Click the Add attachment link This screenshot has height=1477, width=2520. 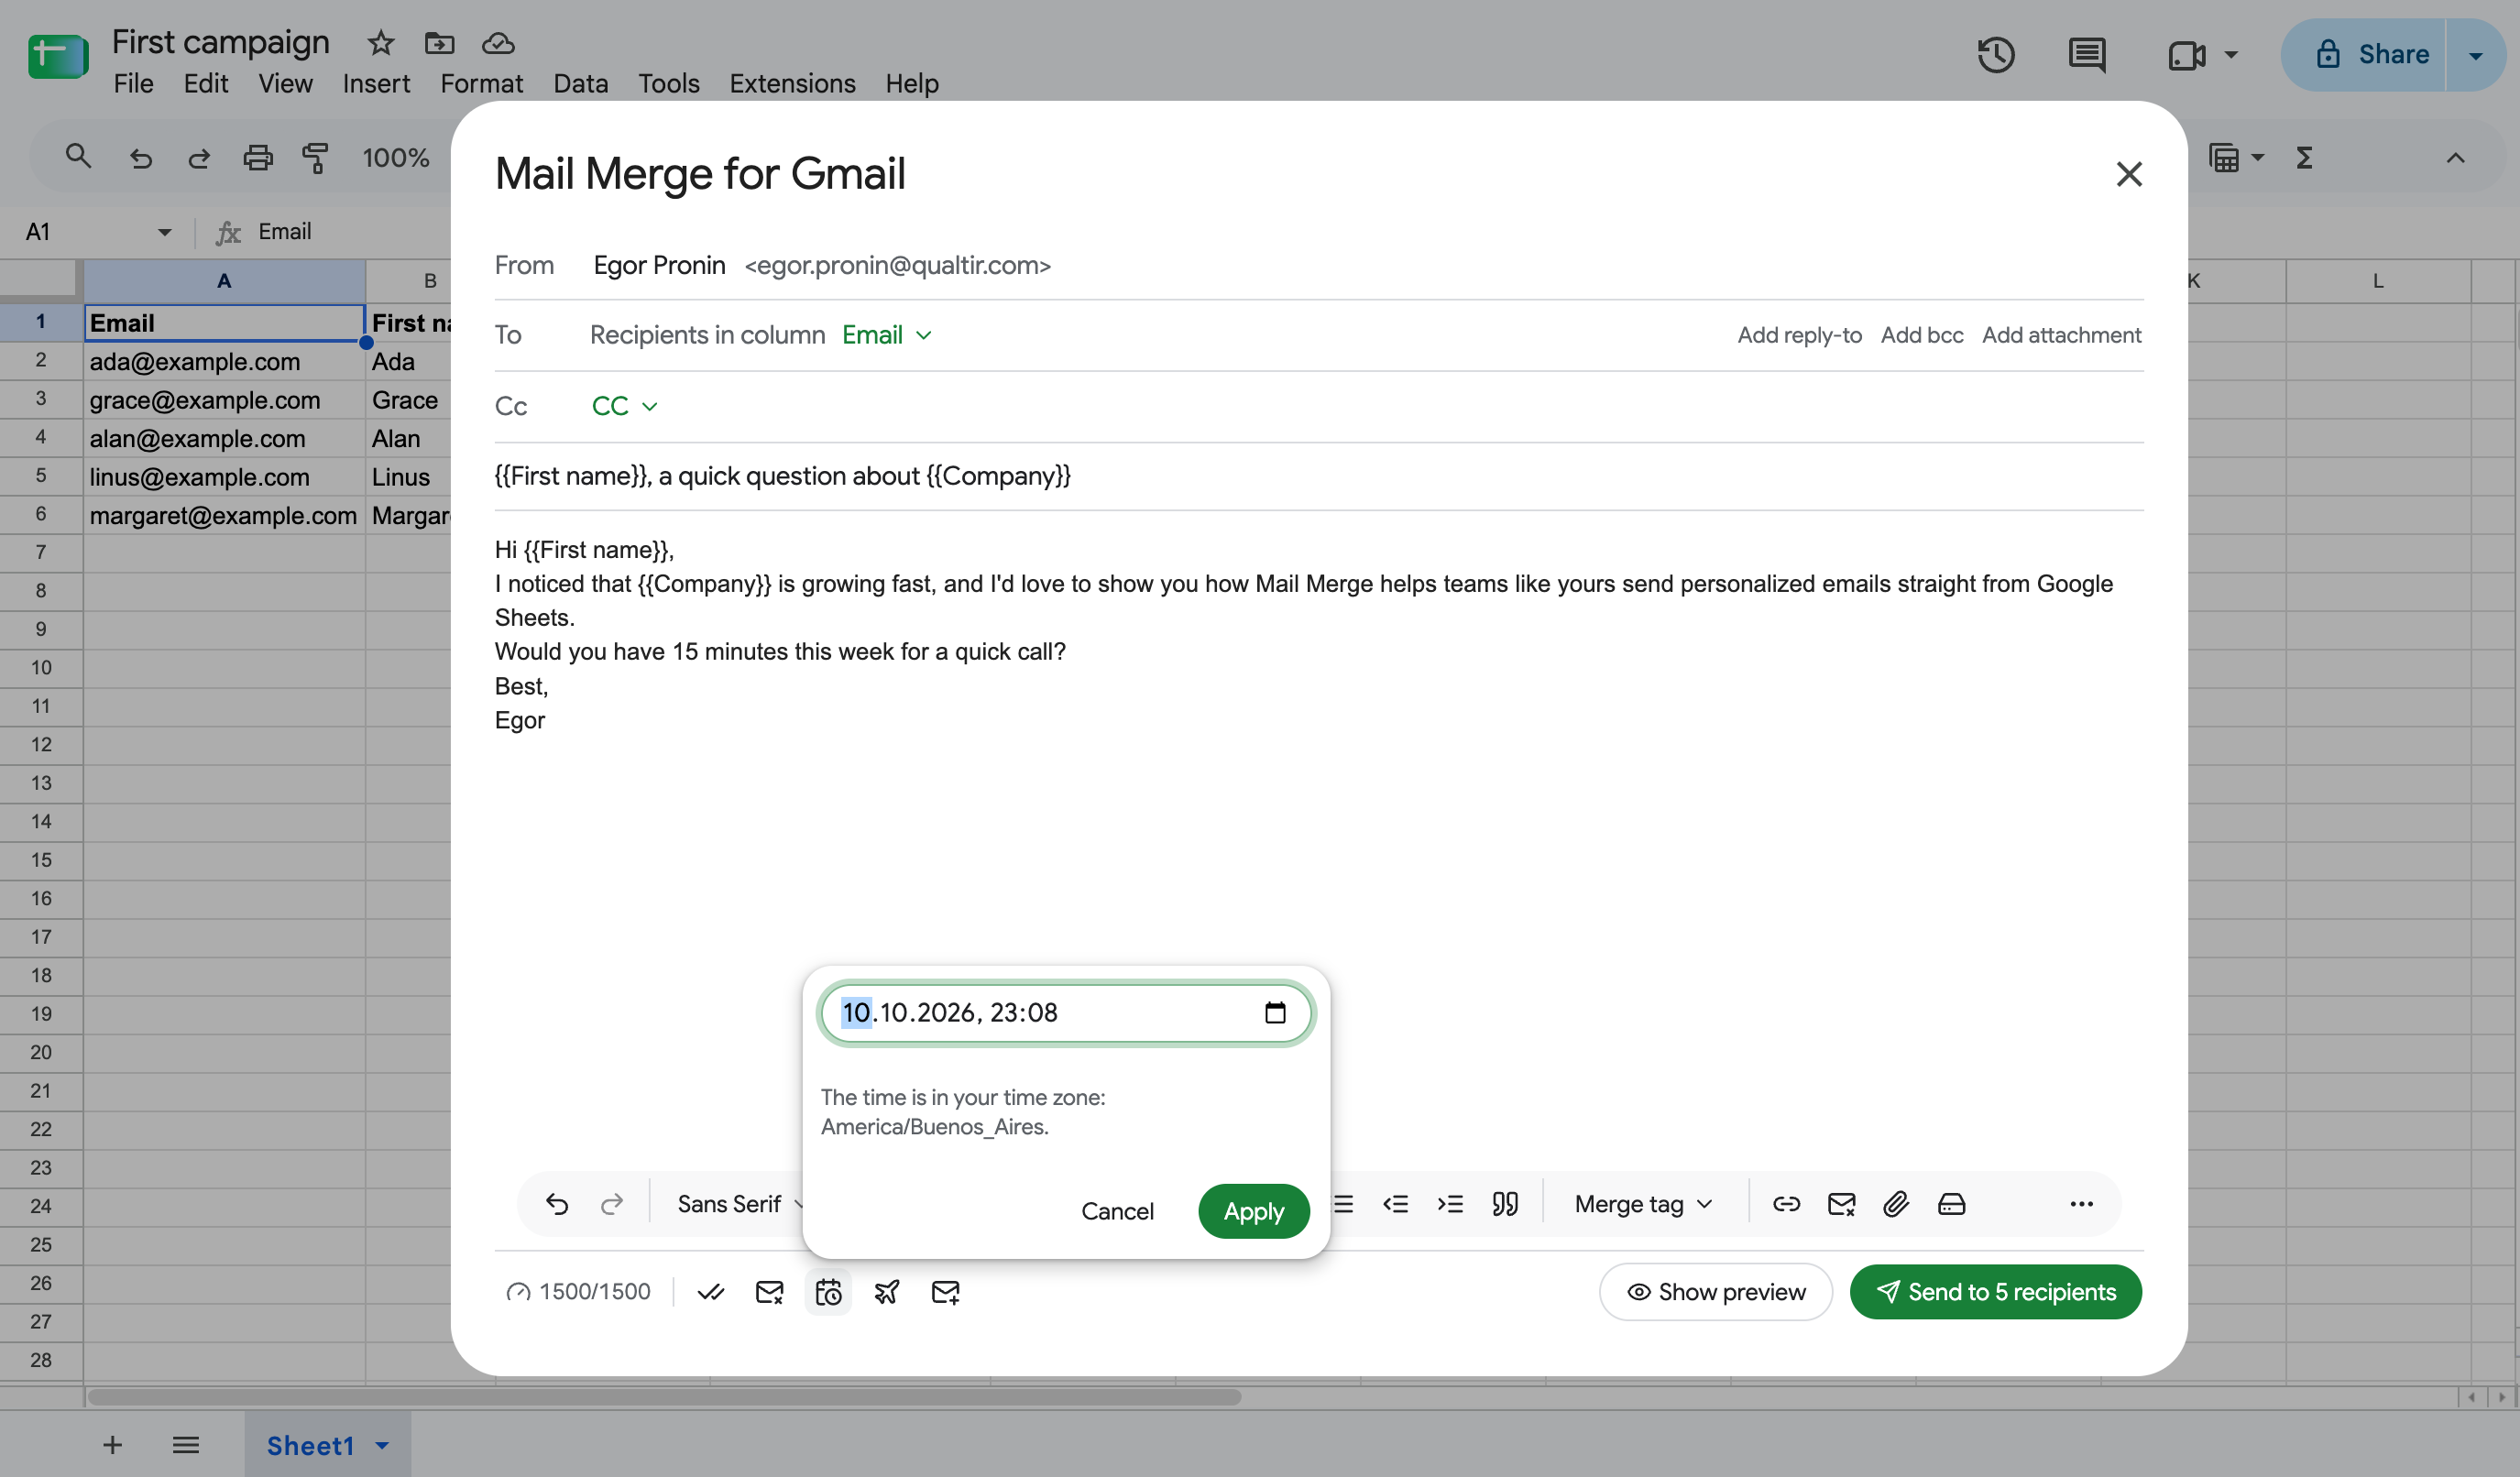[2061, 335]
